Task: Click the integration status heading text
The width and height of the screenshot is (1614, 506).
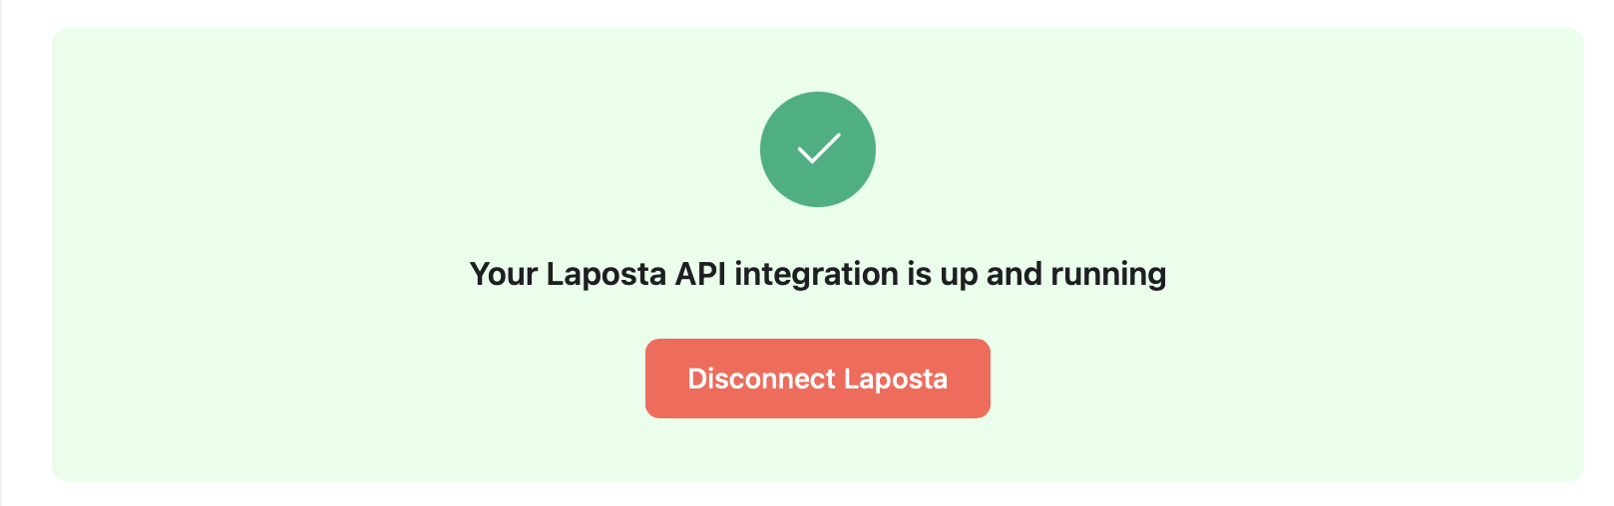Action: [x=818, y=274]
